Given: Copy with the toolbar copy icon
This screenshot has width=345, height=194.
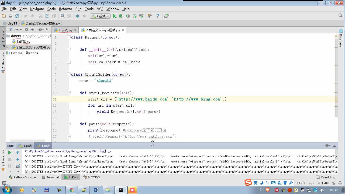Looking at the screenshot, I should point(47,16).
